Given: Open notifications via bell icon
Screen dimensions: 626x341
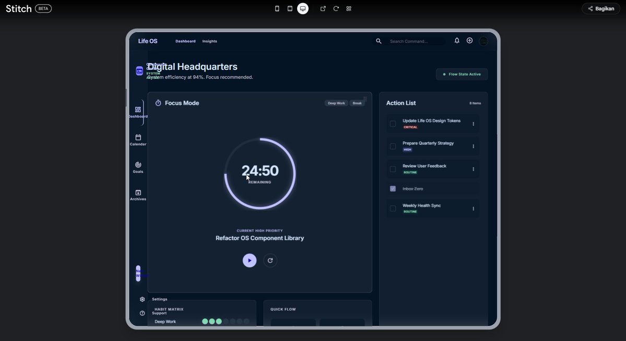Looking at the screenshot, I should click(457, 41).
